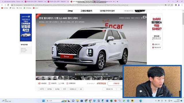Click the heart favorite icon beside car title

[x=80, y=18]
